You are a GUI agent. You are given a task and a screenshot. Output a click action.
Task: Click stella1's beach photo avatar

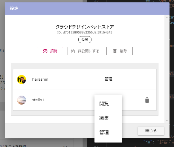22,100
